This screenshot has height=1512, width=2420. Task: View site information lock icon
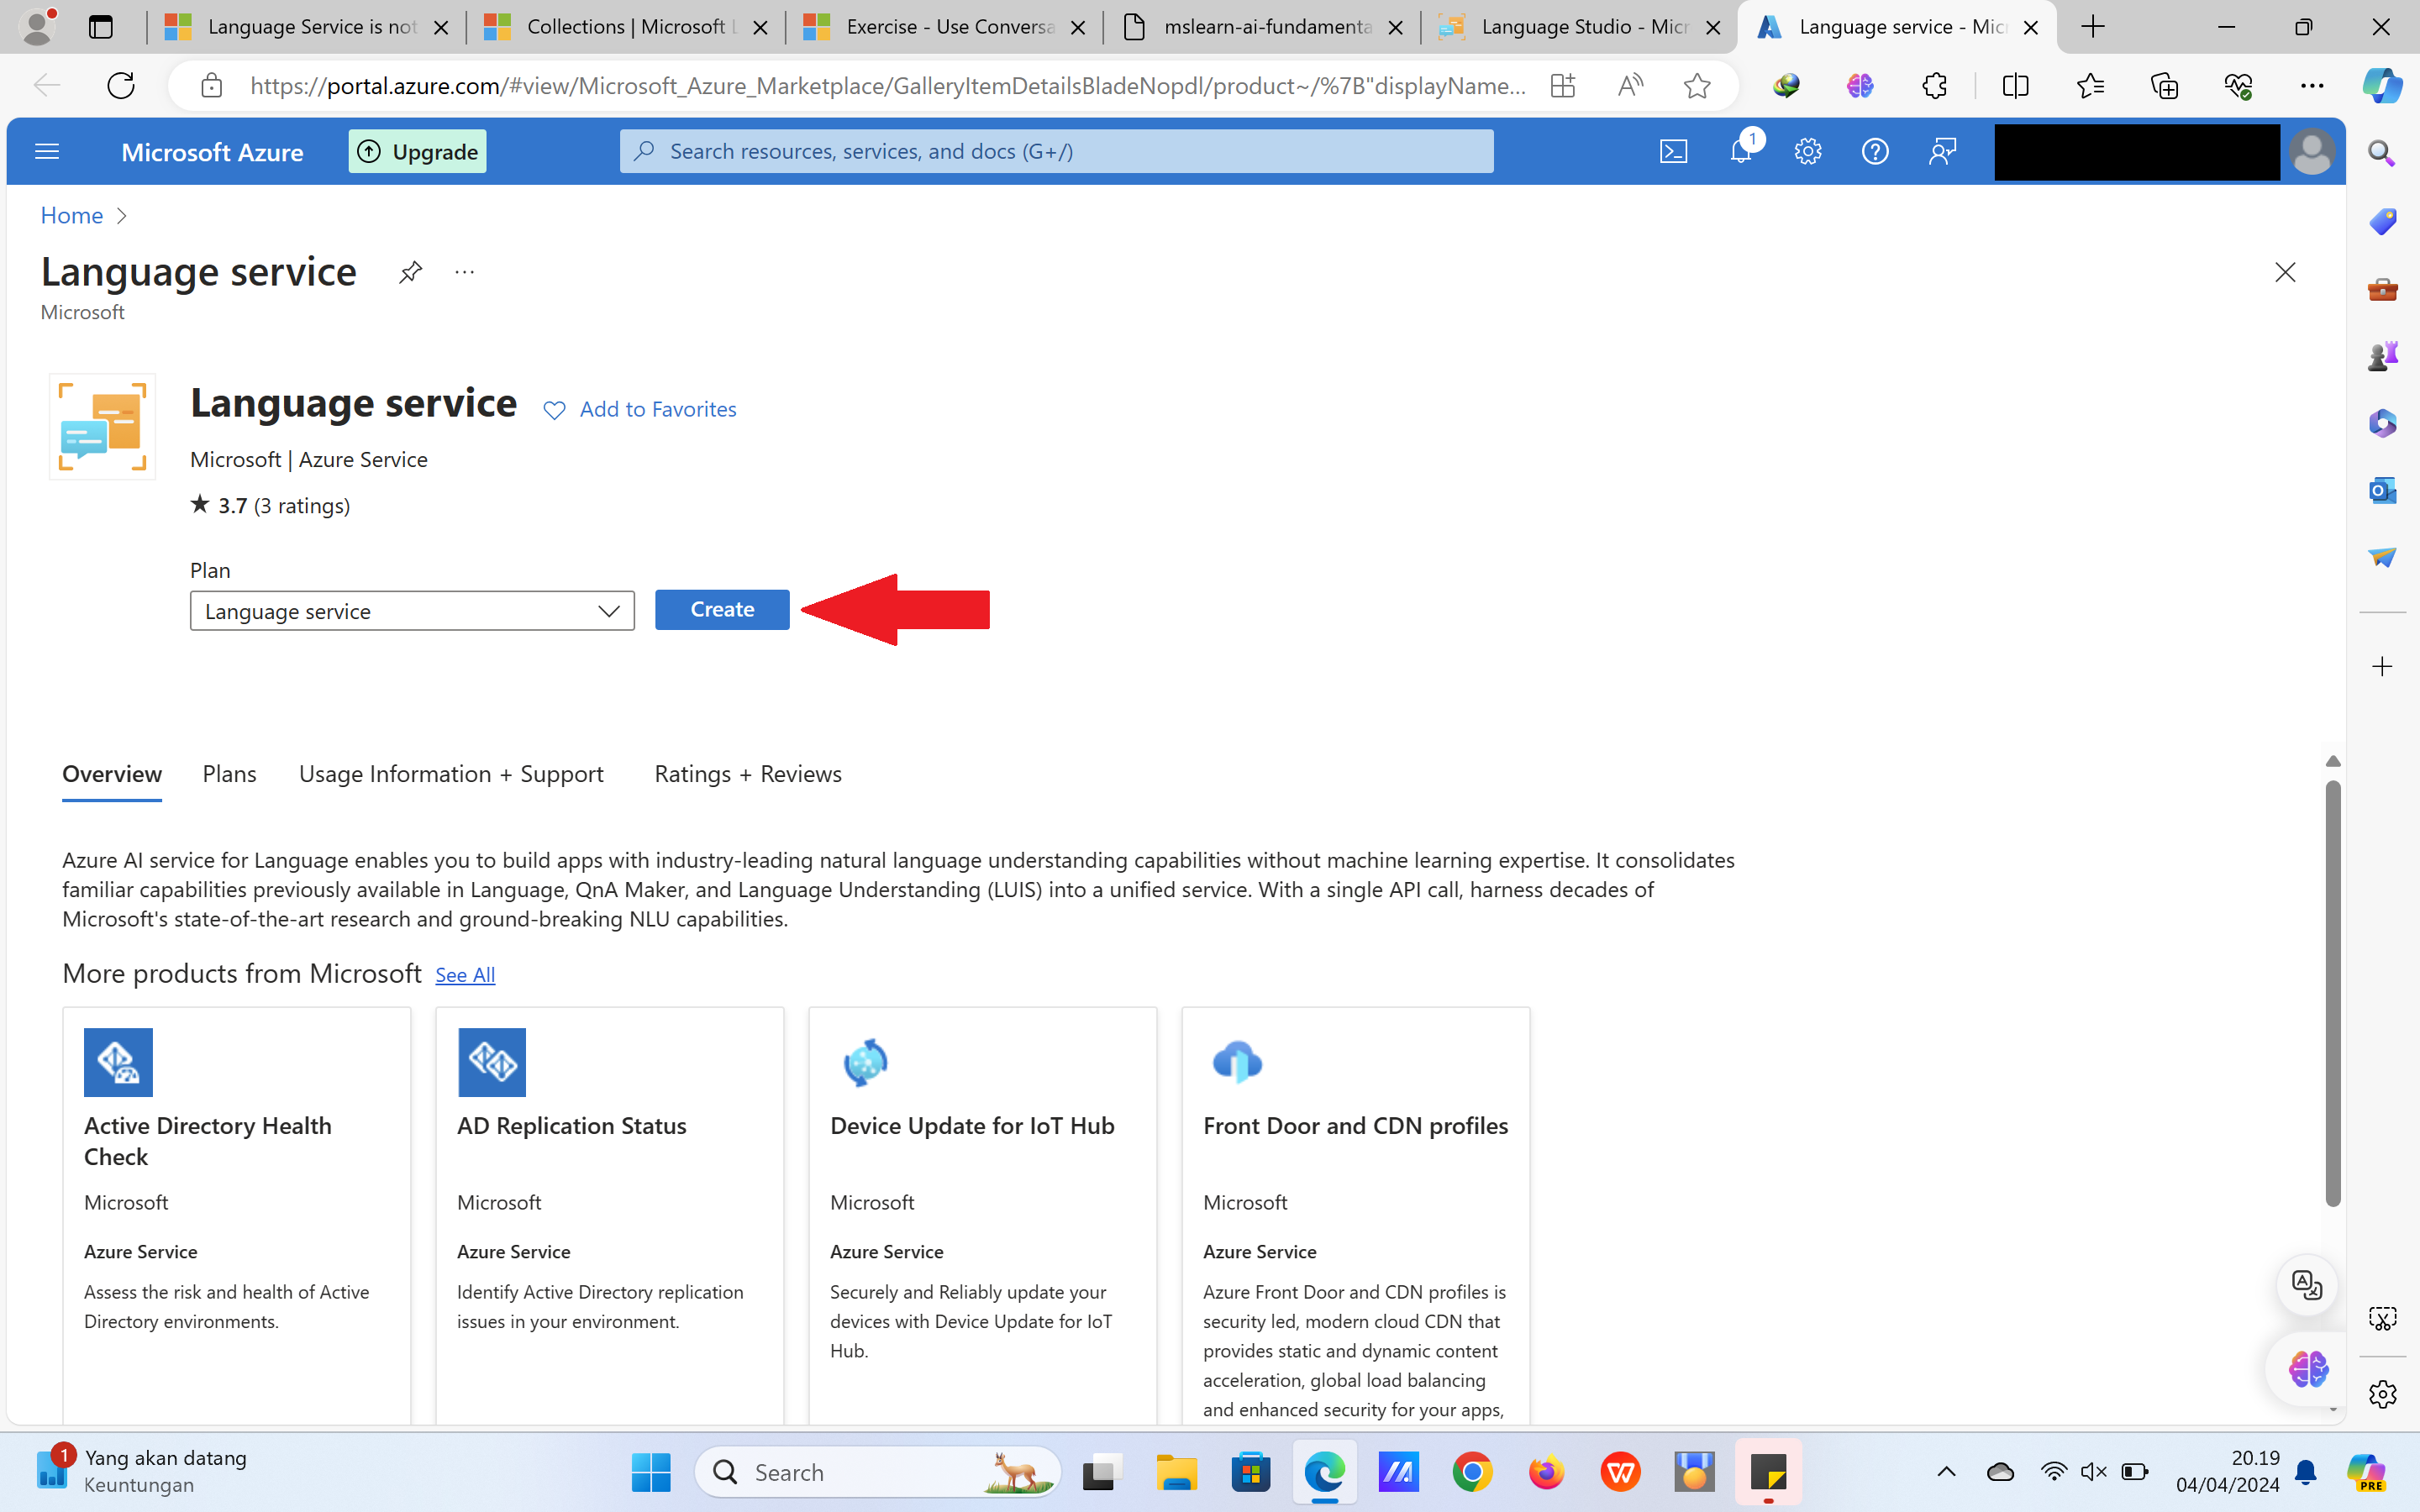point(211,86)
